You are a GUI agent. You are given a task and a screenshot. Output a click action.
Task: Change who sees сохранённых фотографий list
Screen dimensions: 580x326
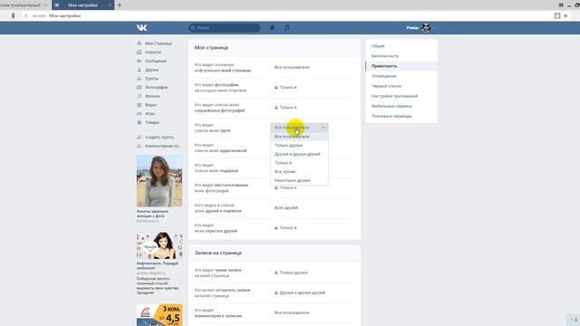tap(285, 108)
